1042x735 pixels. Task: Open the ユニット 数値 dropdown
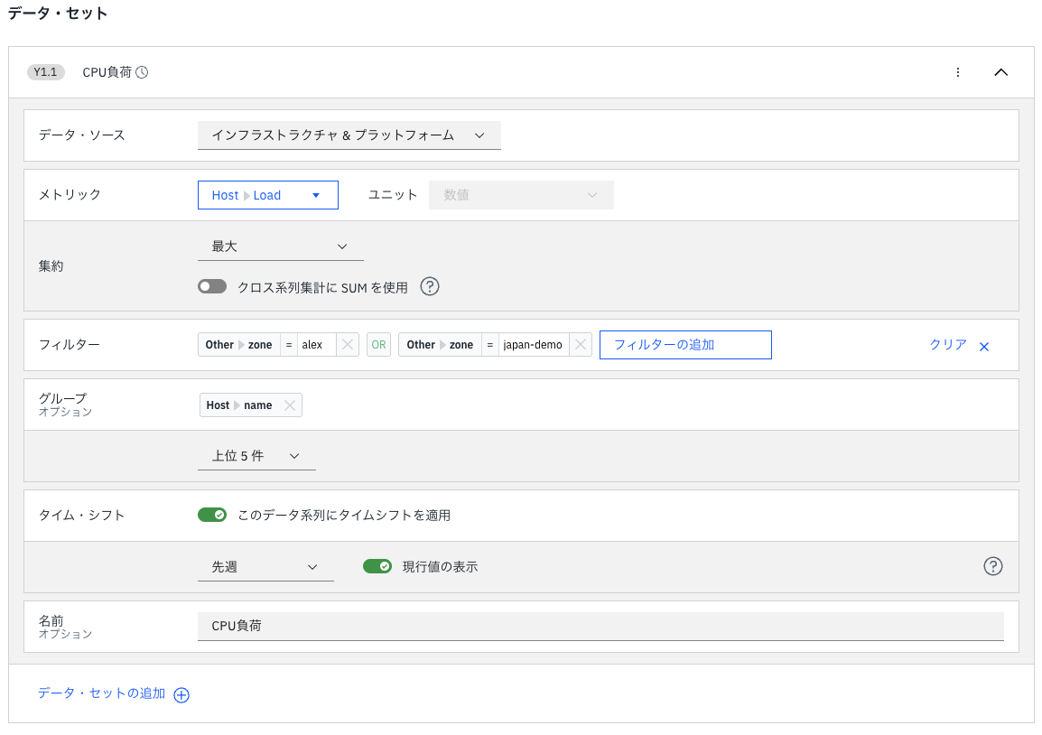tap(521, 195)
